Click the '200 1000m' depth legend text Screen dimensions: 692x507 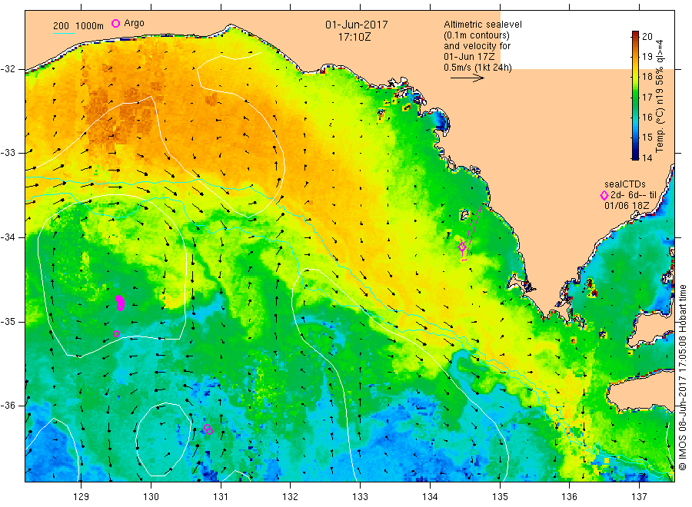coord(78,25)
